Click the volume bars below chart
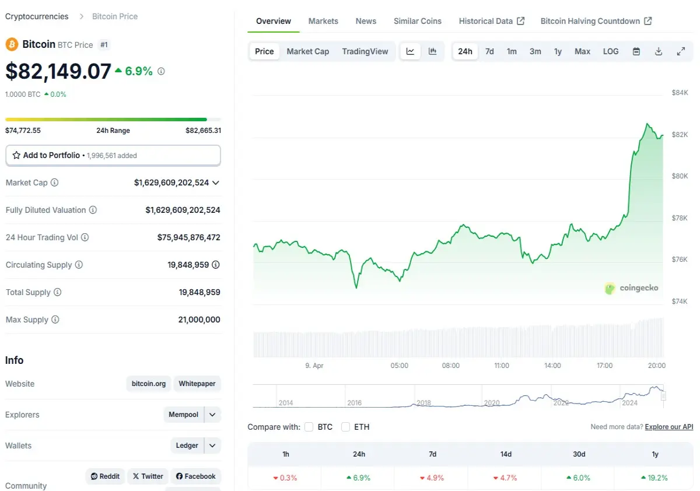The width and height of the screenshot is (700, 491). (459, 338)
